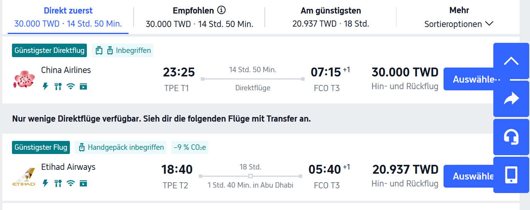The width and height of the screenshot is (530, 210).
Task: Switch to the Empfohlen sorting tab
Action: pos(199,17)
